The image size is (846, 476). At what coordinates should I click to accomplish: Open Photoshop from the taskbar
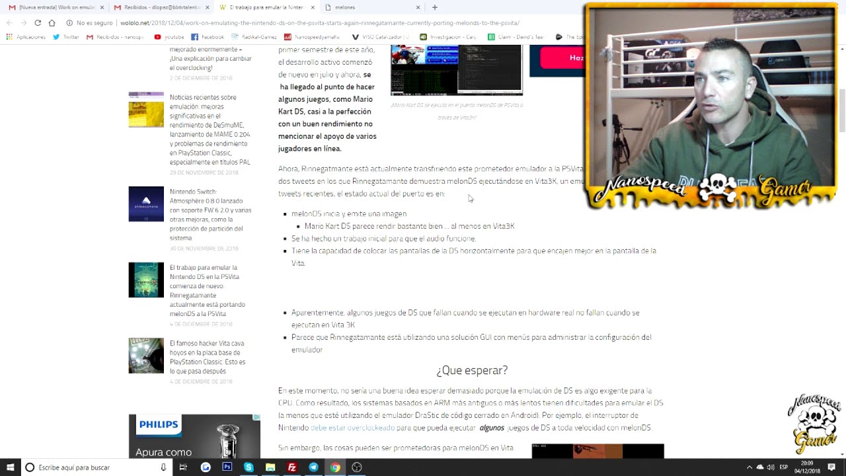[x=227, y=467]
